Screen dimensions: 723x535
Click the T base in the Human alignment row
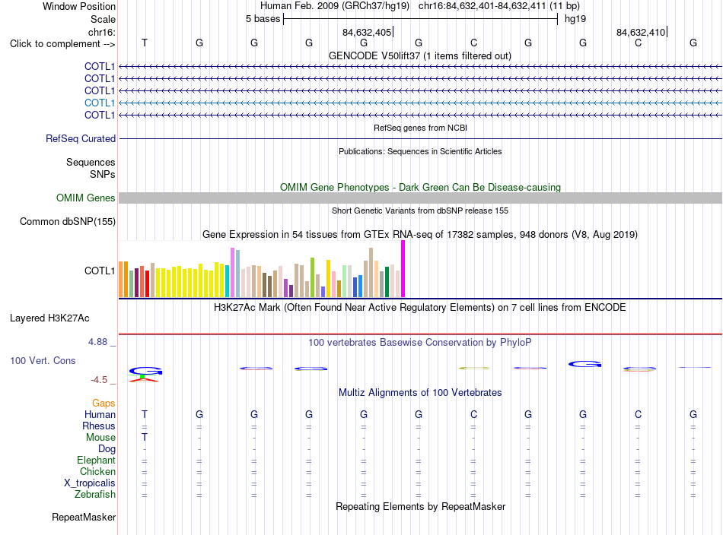coord(145,414)
